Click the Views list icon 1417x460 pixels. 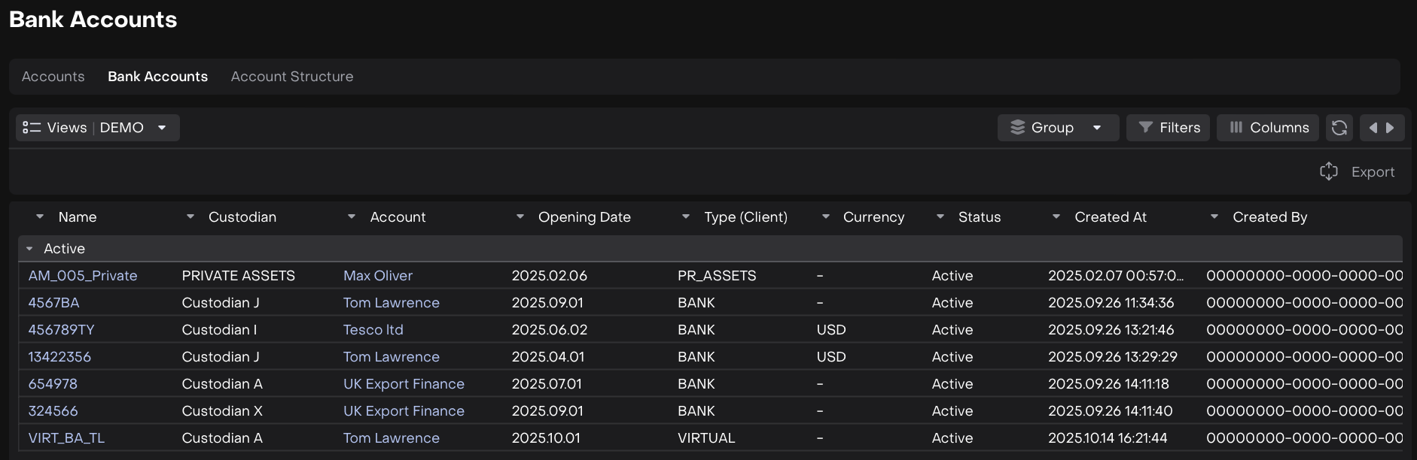[32, 128]
